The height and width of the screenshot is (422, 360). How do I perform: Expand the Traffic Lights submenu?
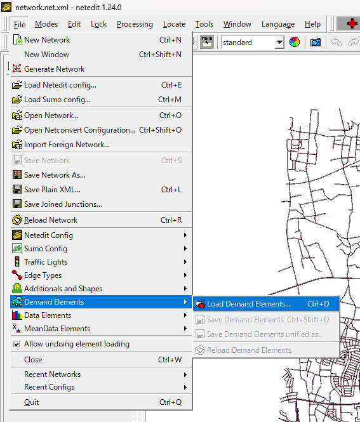click(x=101, y=261)
